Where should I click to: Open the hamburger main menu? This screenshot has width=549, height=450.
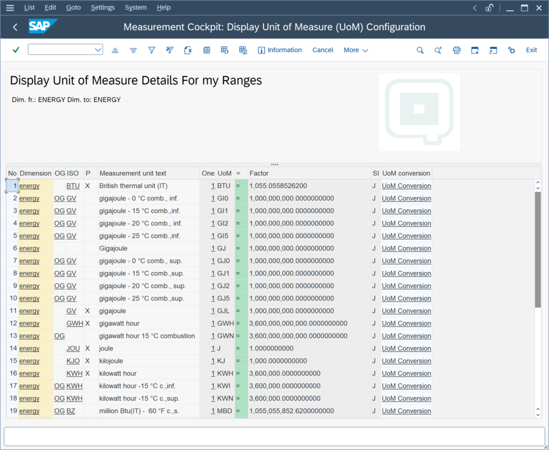[x=10, y=7]
